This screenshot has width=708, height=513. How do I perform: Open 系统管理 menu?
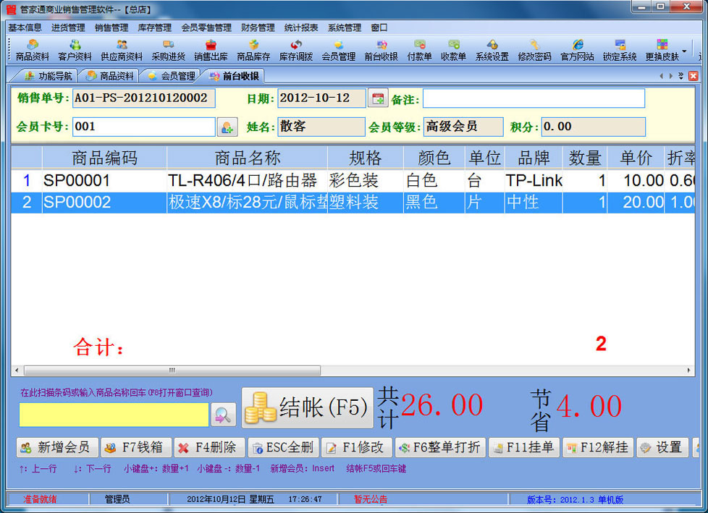[345, 27]
